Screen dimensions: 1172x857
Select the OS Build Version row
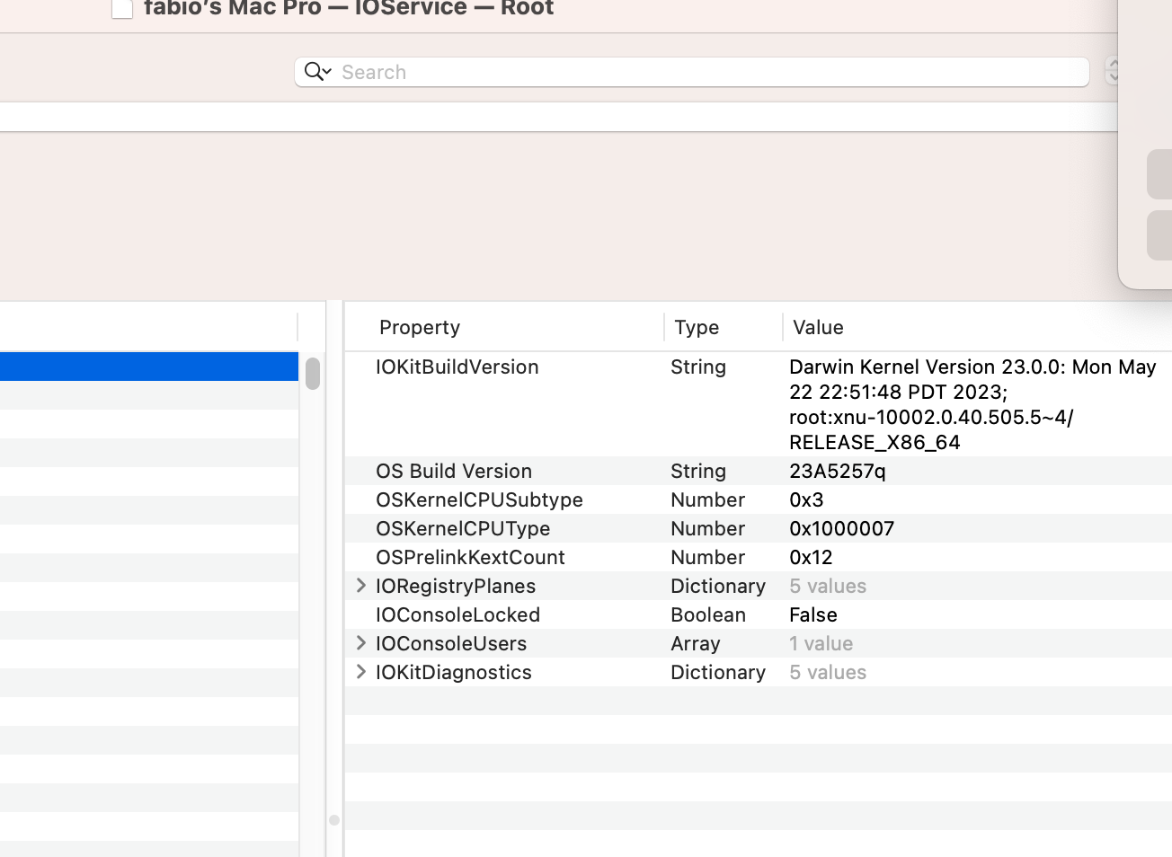click(x=759, y=471)
